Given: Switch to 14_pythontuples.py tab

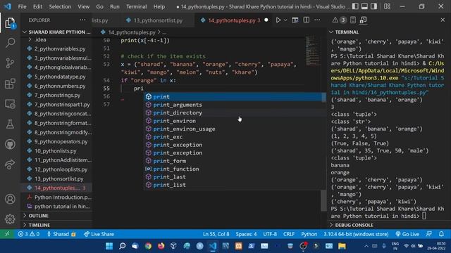Looking at the screenshot, I should (x=232, y=20).
